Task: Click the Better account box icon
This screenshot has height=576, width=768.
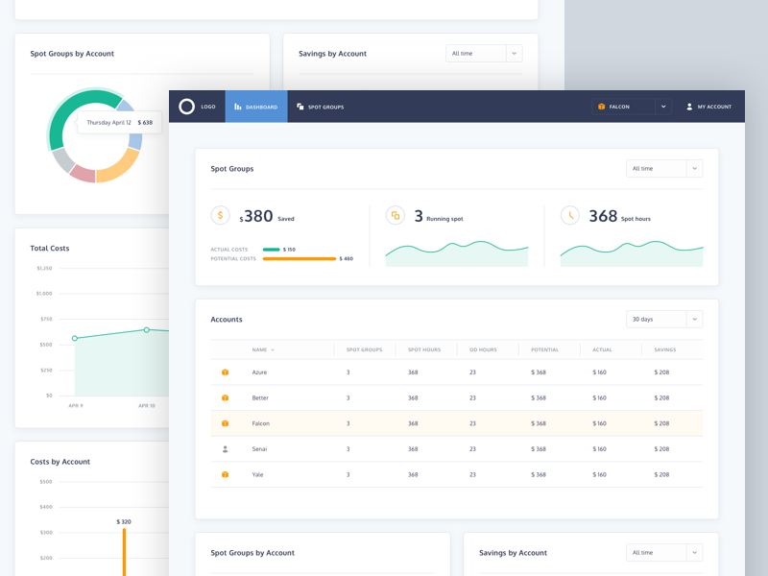Action: pyautogui.click(x=225, y=397)
